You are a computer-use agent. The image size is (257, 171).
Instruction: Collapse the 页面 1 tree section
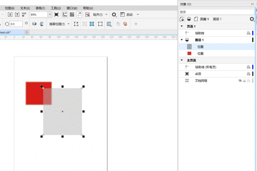pyautogui.click(x=182, y=26)
